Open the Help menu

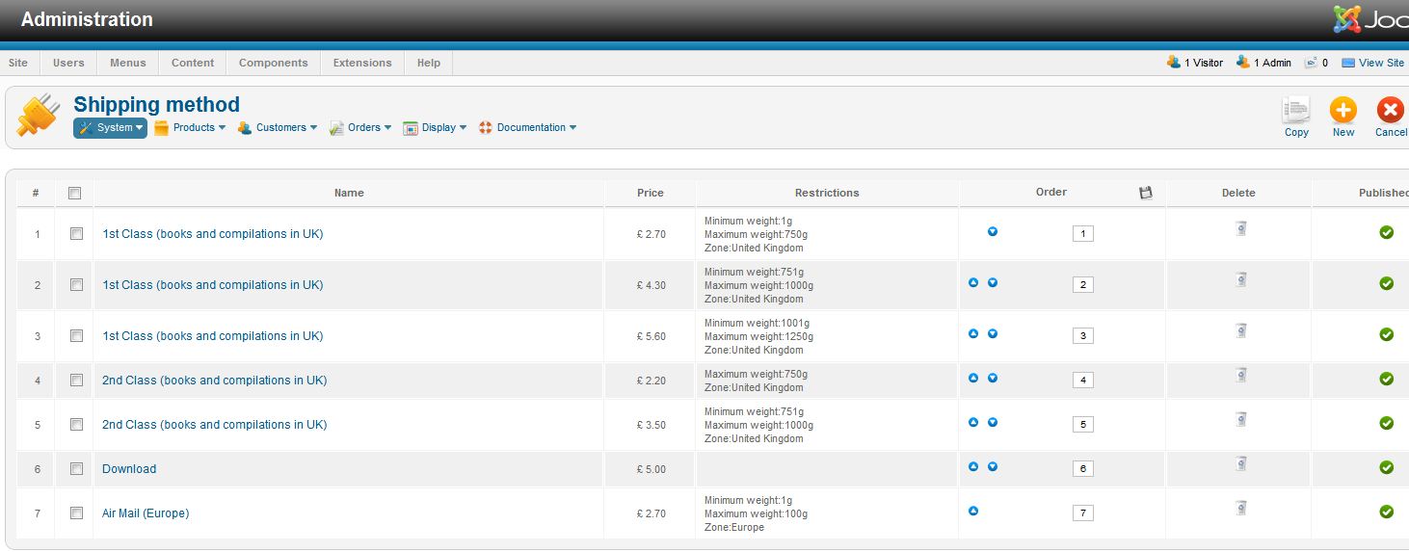click(429, 63)
